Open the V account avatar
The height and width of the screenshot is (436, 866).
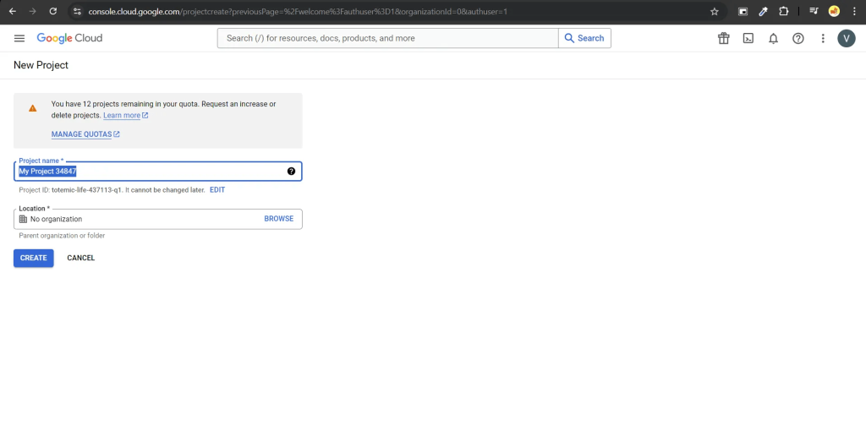point(847,38)
